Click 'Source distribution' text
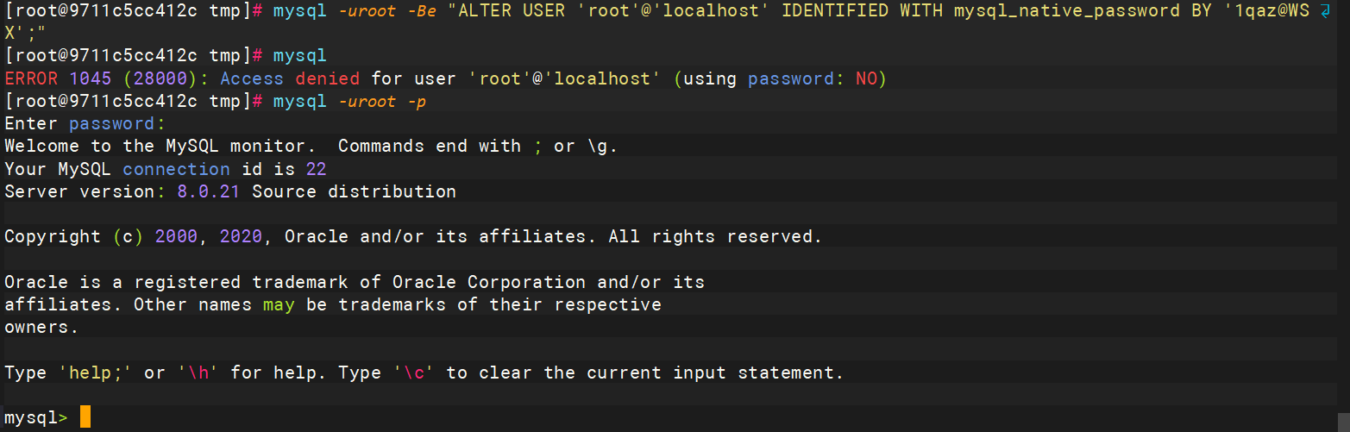 click(355, 191)
